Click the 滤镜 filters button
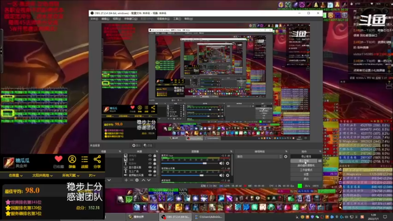 148,145
